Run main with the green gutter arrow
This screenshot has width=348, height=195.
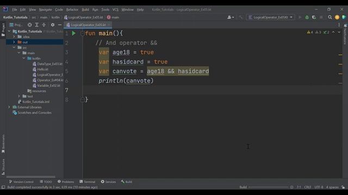point(74,34)
